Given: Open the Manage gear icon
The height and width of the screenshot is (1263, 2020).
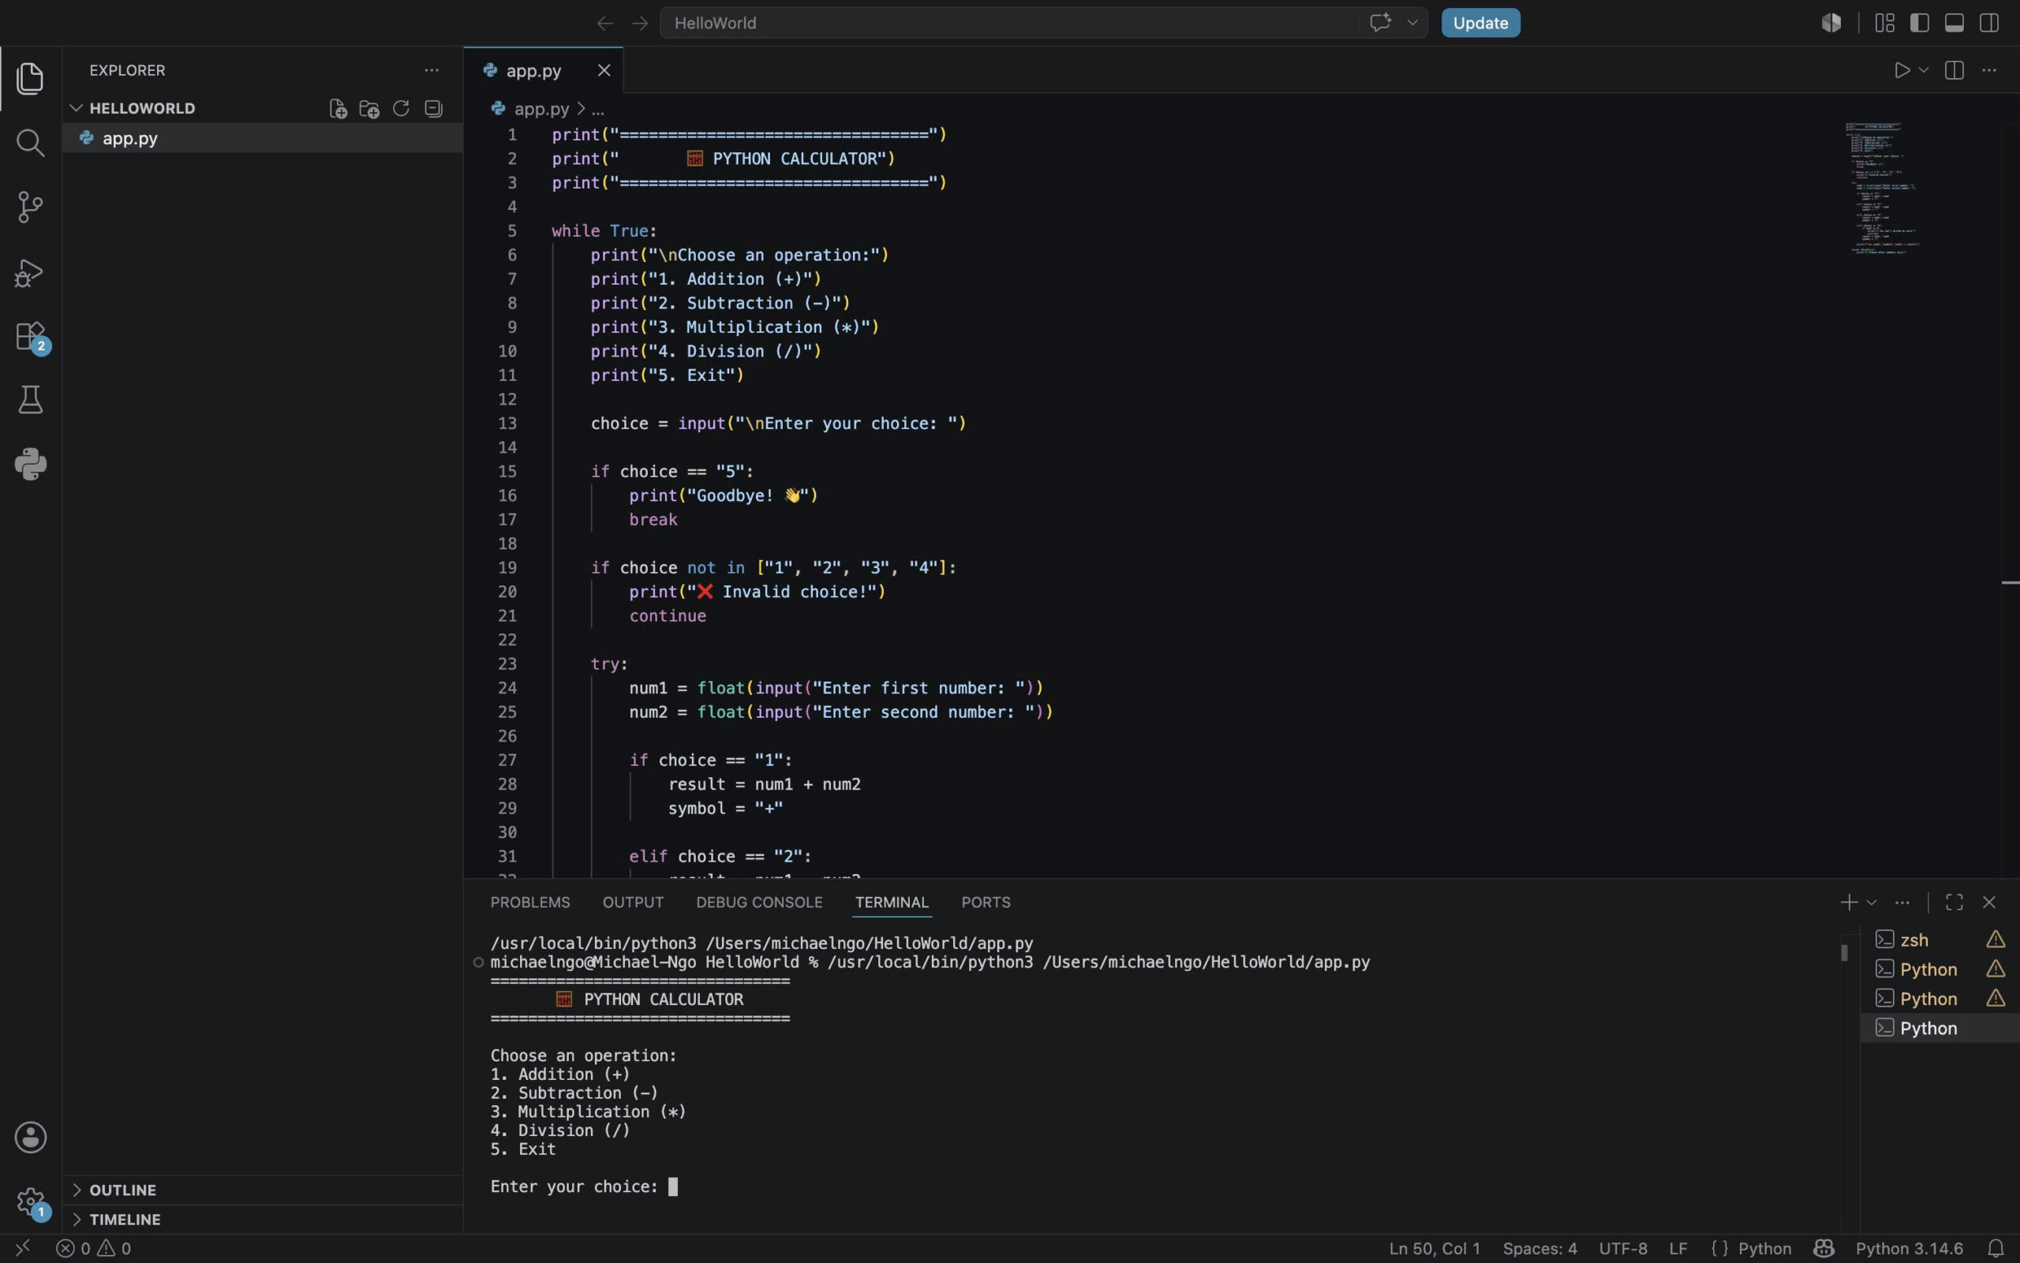Looking at the screenshot, I should (30, 1203).
